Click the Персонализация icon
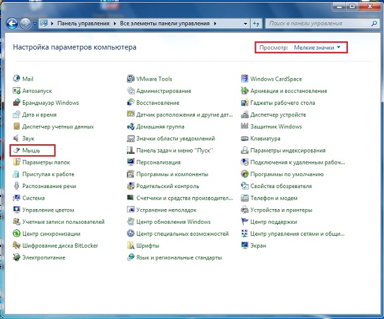Viewport: 384px width, 319px height. tap(131, 162)
